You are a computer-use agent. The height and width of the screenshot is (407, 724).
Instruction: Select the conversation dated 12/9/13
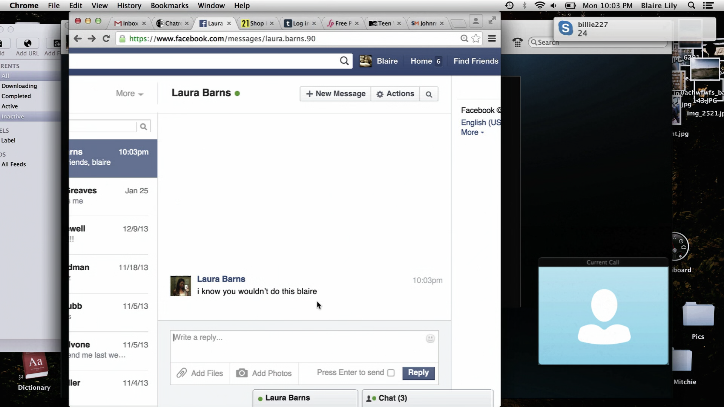113,234
